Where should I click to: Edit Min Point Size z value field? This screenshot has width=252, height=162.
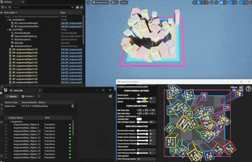(153, 110)
